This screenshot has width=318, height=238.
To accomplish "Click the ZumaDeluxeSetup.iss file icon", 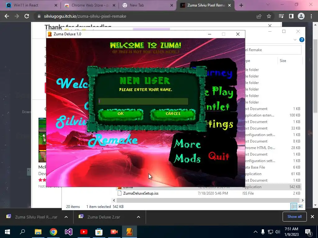I will point(120,193).
